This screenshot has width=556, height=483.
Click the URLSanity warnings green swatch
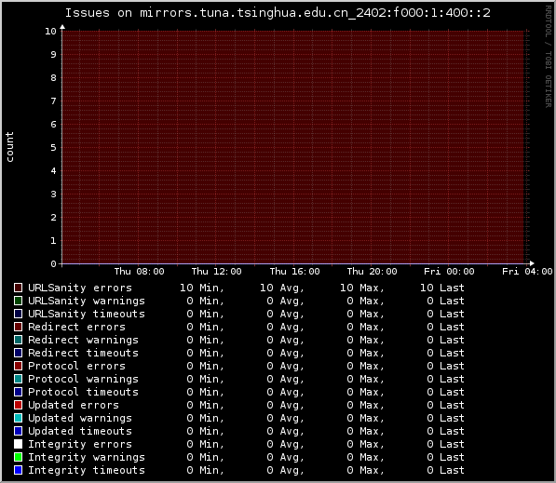tap(18, 301)
